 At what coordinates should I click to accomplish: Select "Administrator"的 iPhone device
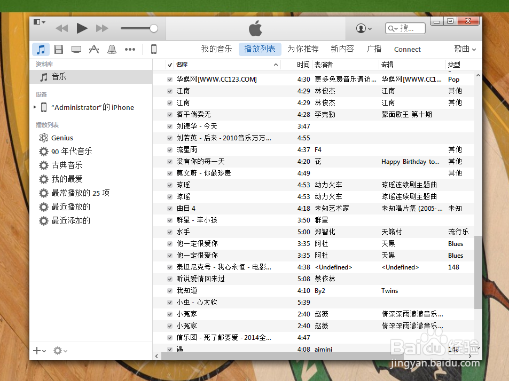[x=92, y=107]
